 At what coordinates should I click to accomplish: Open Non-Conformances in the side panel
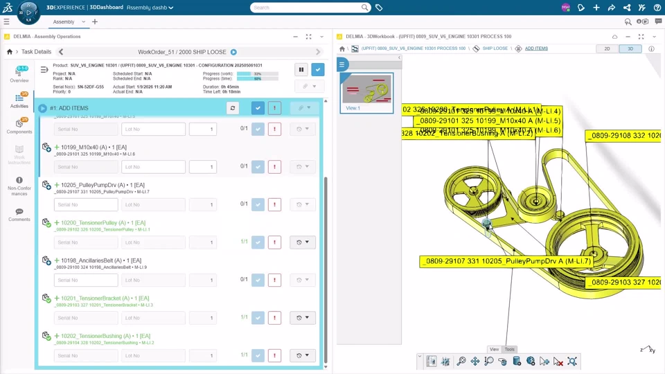coord(19,186)
